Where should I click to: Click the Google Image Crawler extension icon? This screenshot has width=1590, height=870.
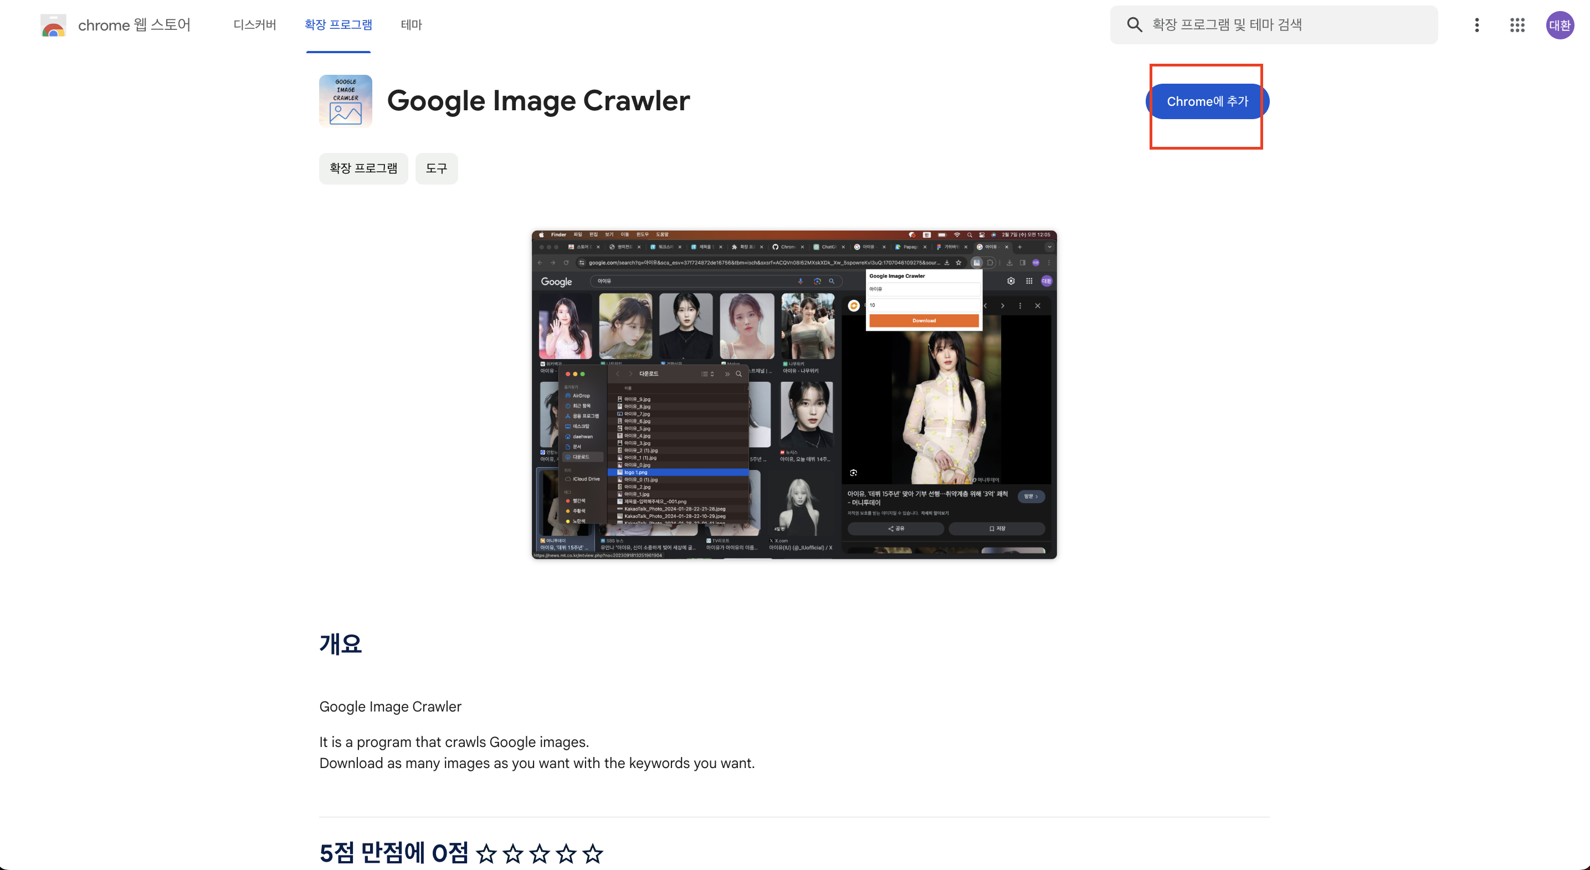click(345, 101)
